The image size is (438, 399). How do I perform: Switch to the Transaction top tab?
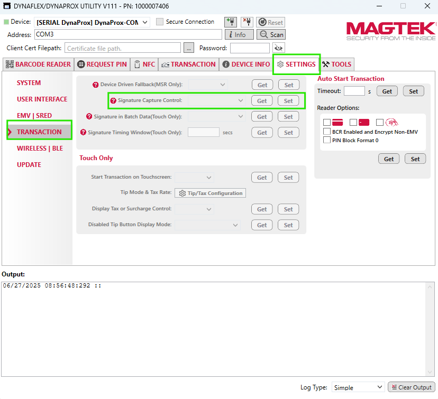pos(188,64)
